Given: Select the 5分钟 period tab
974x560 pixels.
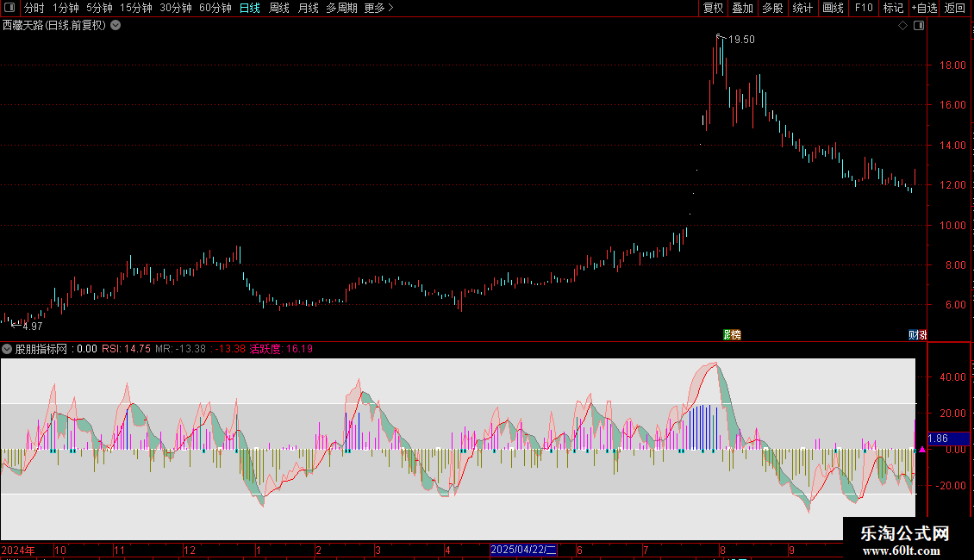Looking at the screenshot, I should (x=99, y=8).
